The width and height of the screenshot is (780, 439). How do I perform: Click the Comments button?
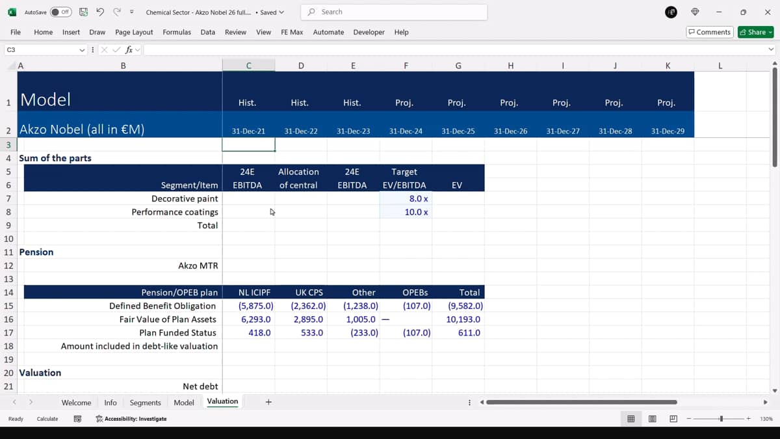point(710,32)
